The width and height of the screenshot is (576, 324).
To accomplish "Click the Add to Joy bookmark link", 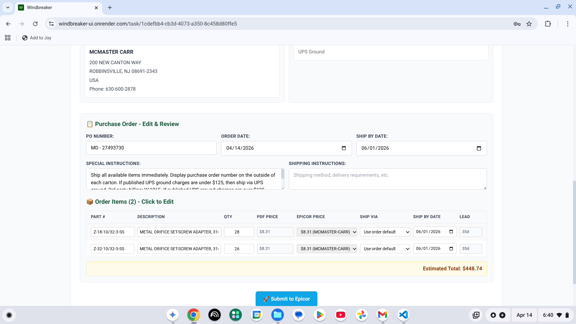I will coord(37,38).
